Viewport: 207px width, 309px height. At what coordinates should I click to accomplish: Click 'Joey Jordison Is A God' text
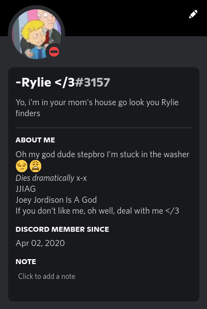[56, 200]
